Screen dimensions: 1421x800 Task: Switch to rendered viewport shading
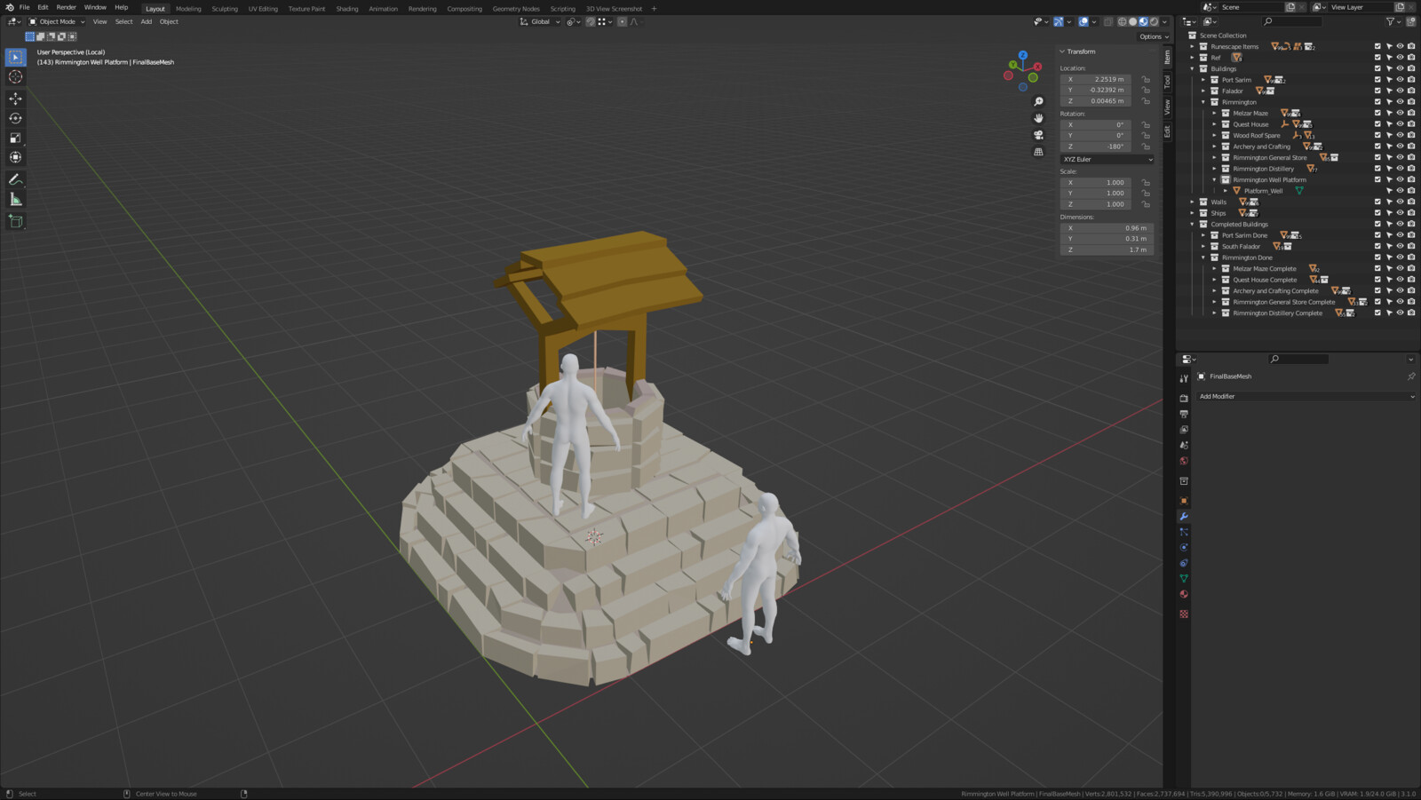pos(1154,21)
